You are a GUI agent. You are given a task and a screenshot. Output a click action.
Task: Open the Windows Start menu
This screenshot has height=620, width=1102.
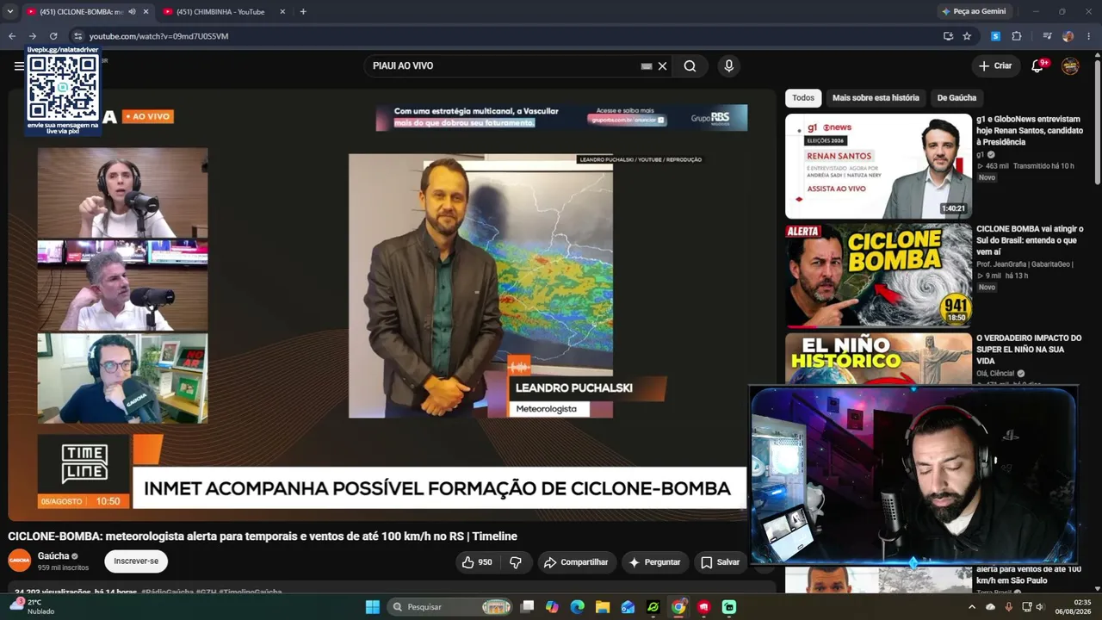pos(372,607)
